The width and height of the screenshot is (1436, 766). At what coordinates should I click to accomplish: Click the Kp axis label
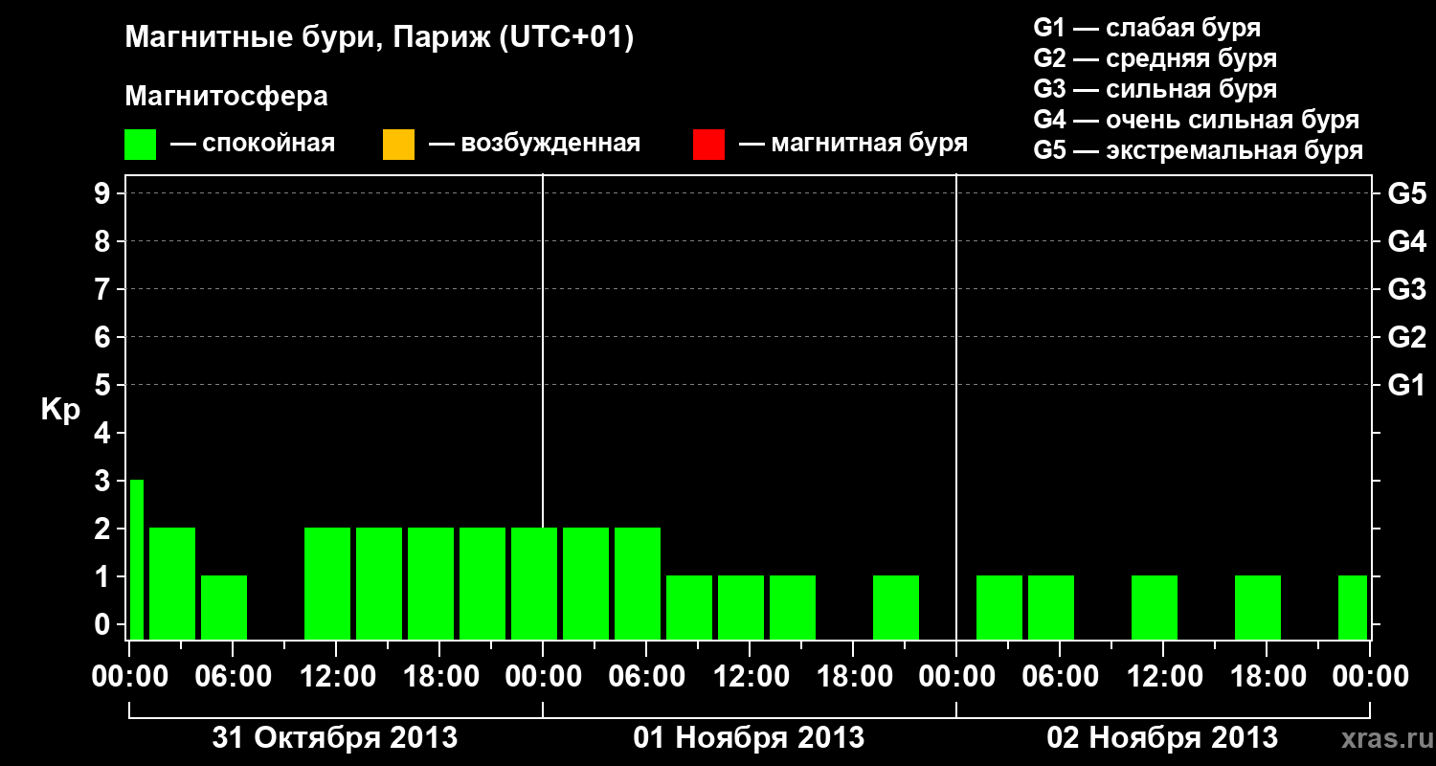pos(60,411)
